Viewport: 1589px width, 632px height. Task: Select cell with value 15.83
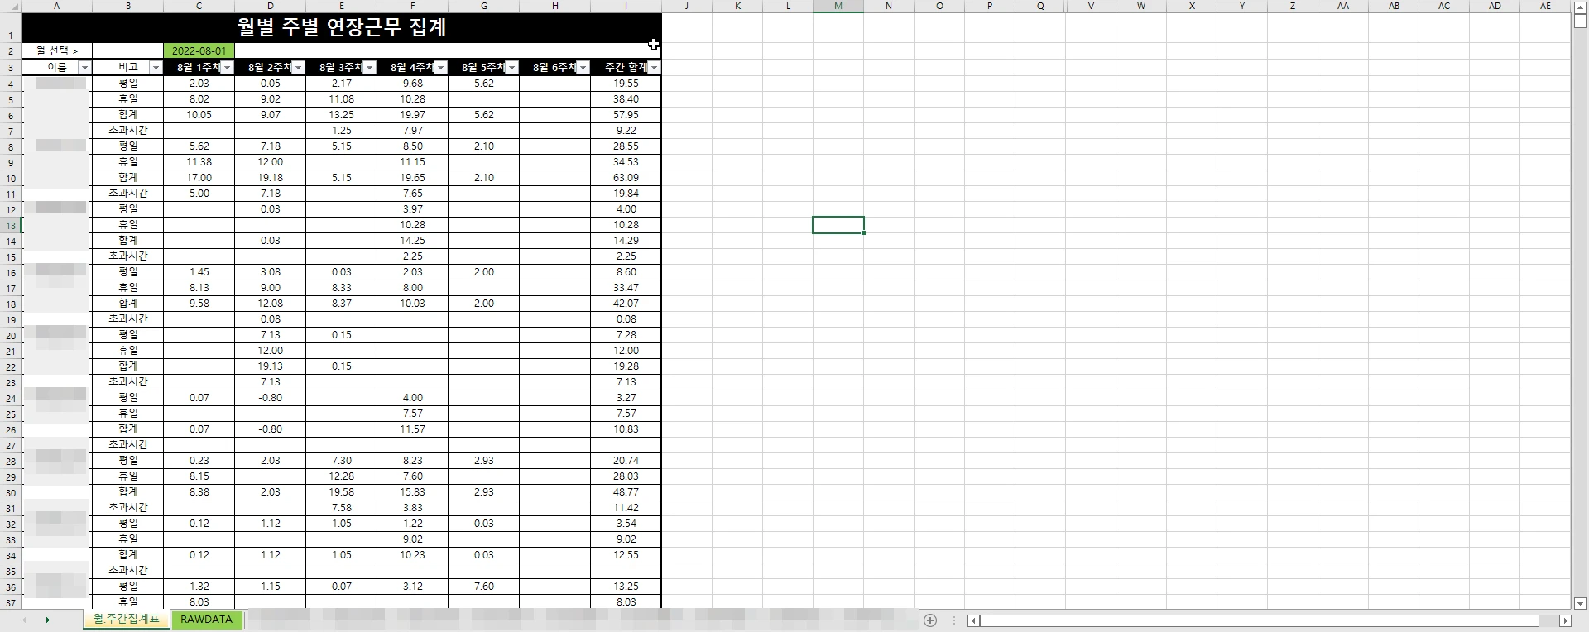click(412, 492)
